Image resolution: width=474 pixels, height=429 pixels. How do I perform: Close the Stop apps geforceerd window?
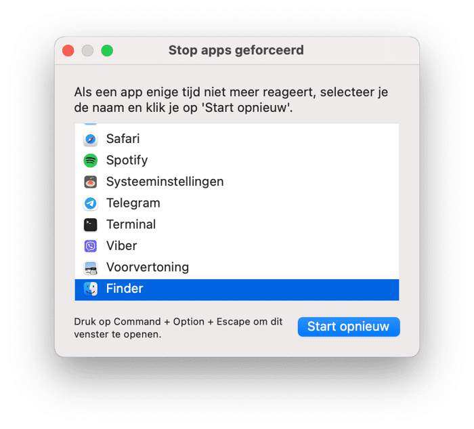click(x=68, y=51)
